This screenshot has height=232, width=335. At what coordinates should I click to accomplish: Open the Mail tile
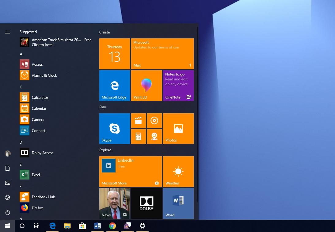[x=162, y=54]
